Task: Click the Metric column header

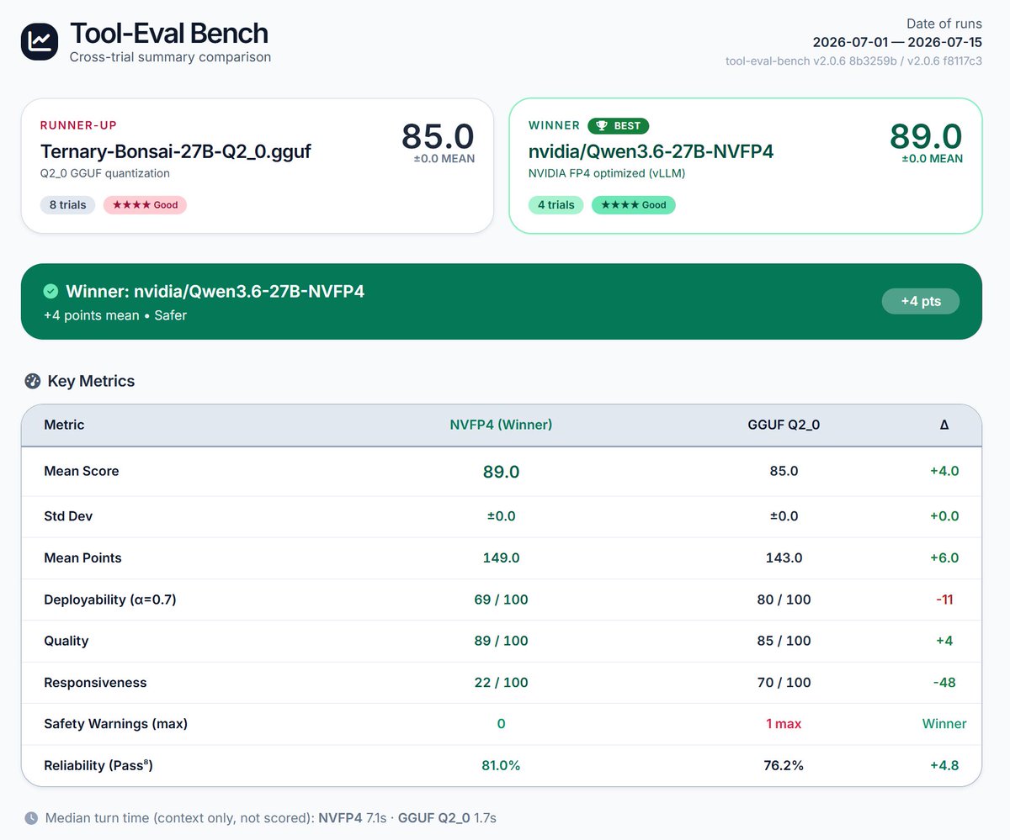Action: coord(64,425)
